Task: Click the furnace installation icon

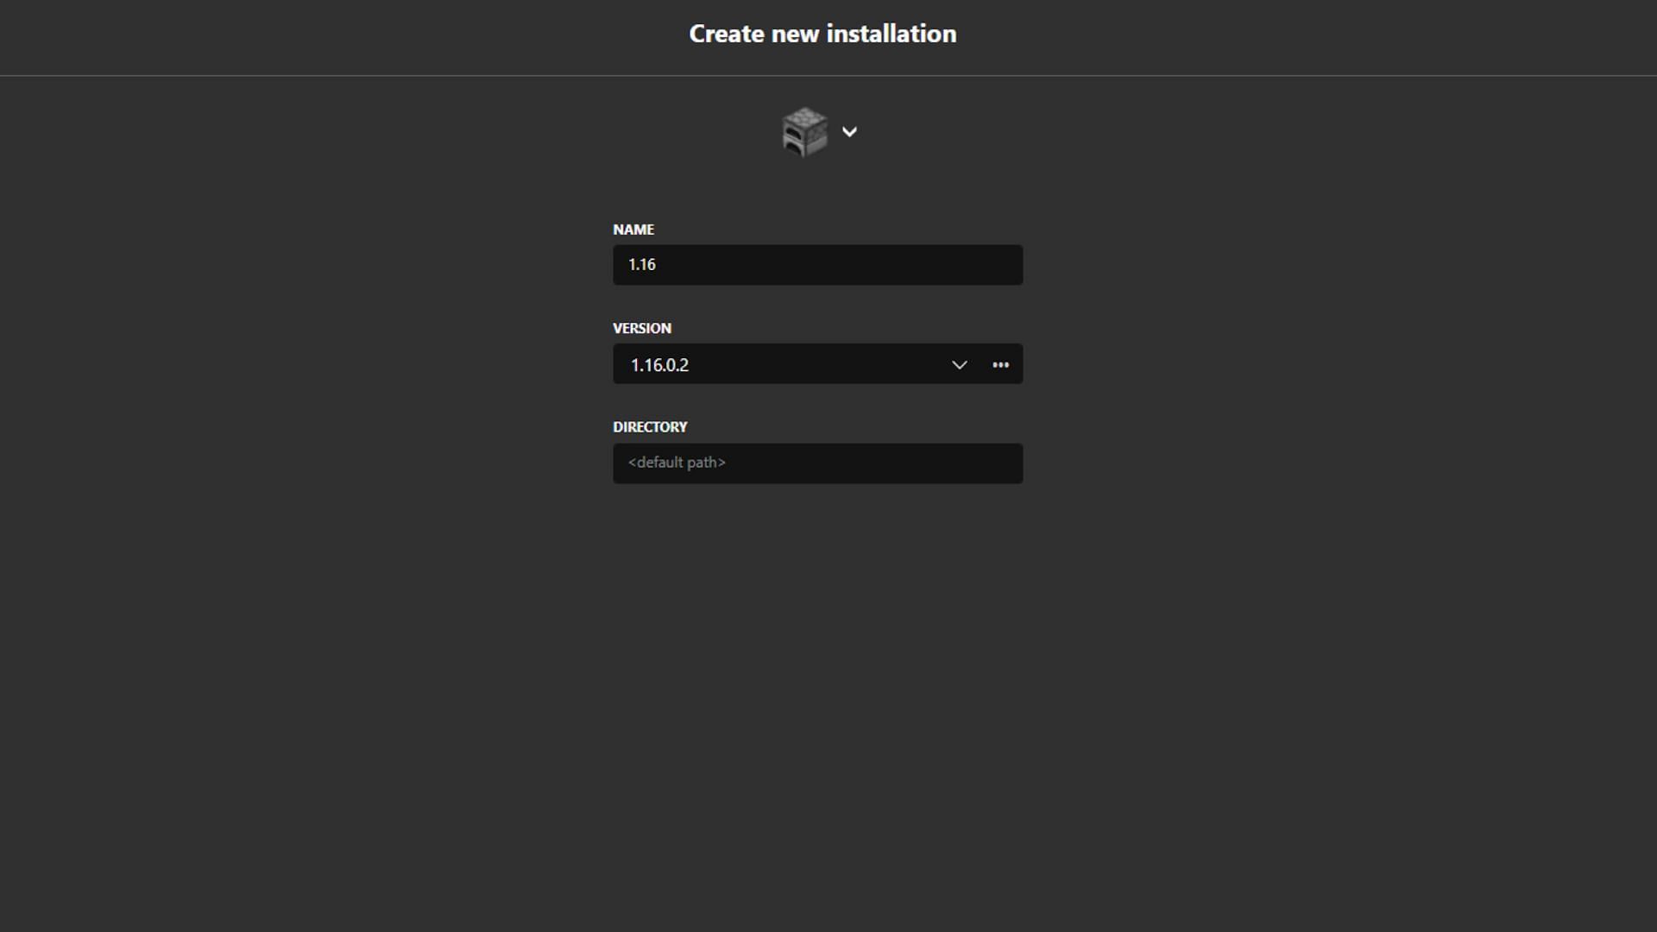Action: tap(804, 132)
